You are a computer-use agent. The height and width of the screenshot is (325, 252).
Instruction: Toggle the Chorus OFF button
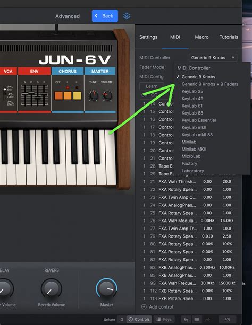click(58, 96)
